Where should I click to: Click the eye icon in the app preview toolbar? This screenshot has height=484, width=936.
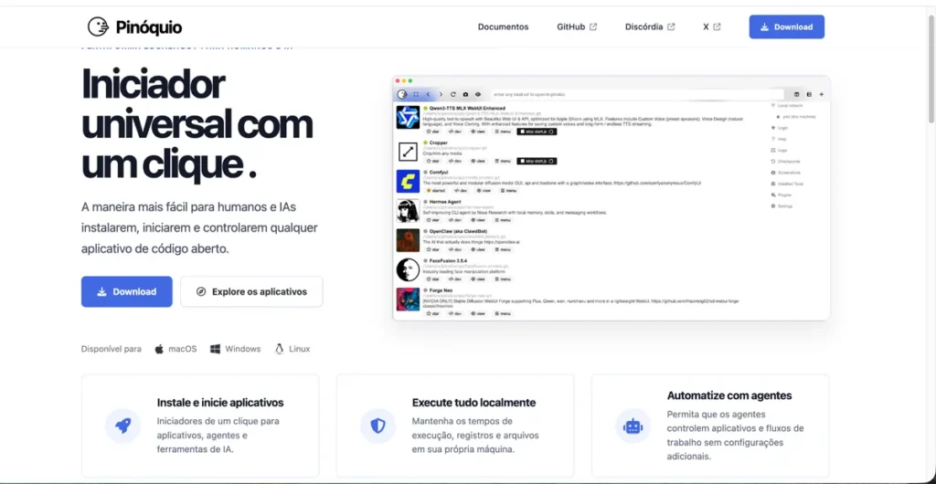tap(478, 94)
